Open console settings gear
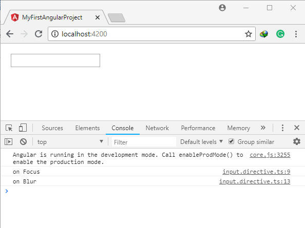Image resolution: width=305 pixels, height=228 pixels. [x=297, y=141]
